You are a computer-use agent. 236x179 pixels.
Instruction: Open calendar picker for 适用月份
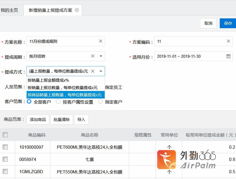(228, 56)
